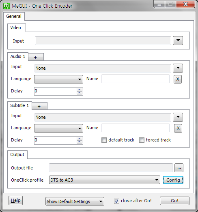
Task: Add a new audio track with plus tab
Action: click(x=36, y=57)
